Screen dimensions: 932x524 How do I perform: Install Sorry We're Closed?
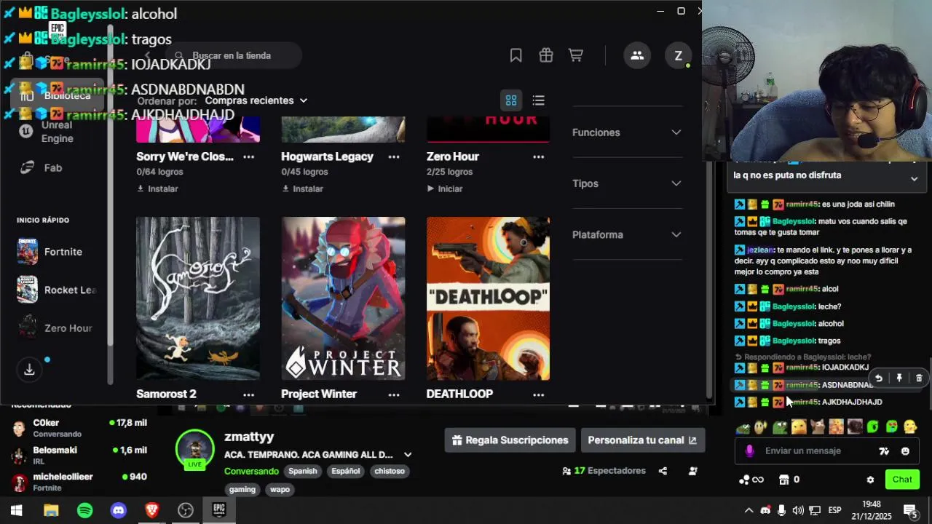click(x=157, y=188)
